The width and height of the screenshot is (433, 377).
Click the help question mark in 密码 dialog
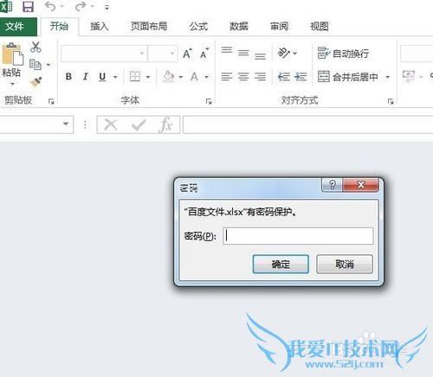point(333,185)
